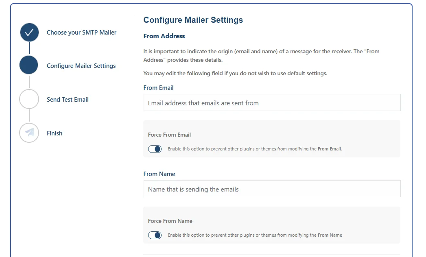
Task: Click the paper plane icon for Finish step
Action: 29,133
